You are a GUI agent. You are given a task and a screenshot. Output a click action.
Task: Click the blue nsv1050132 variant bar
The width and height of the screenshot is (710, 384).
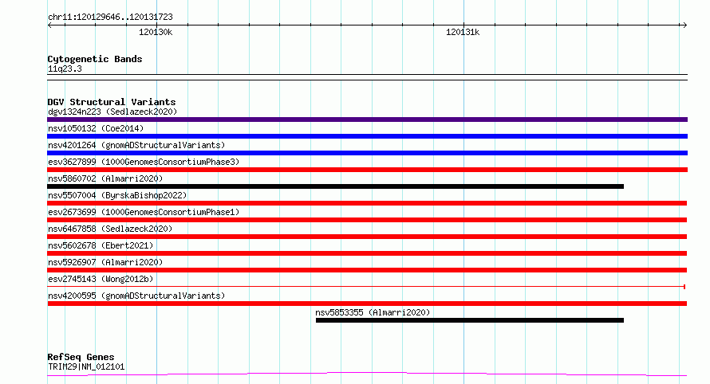367,136
